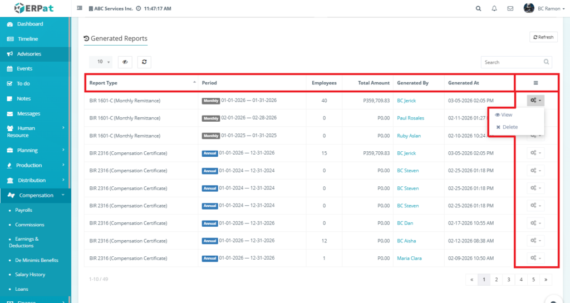
Task: Open BC Ramon user profile dropdown
Action: coord(543,8)
